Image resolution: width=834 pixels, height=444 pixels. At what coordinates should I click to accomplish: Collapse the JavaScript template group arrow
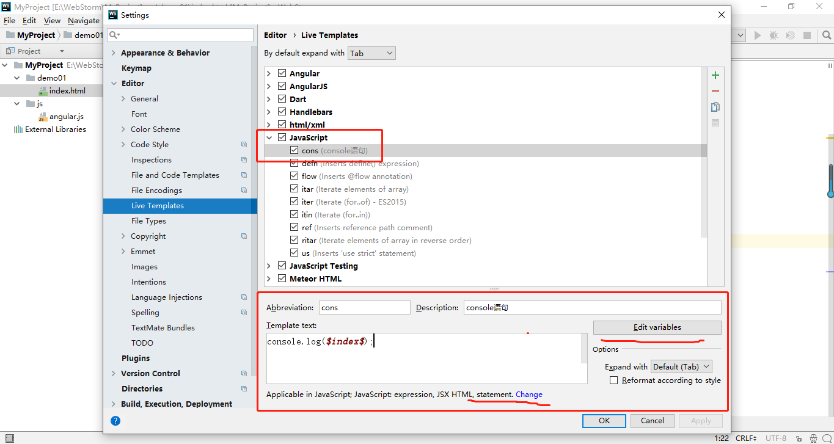269,137
